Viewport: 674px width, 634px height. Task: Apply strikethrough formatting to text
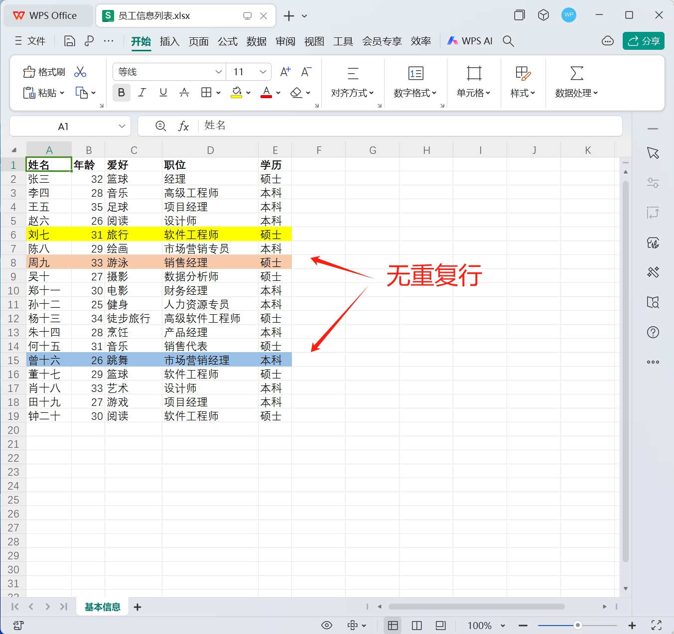pos(184,93)
